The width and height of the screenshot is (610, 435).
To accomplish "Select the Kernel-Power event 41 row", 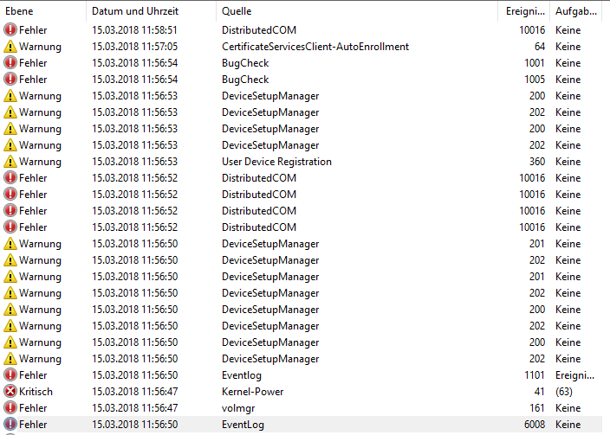I will point(302,392).
